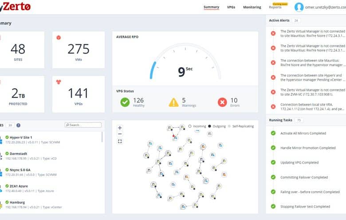Click the red VMs card icon
This screenshot has width=346, height=220.
59,37
